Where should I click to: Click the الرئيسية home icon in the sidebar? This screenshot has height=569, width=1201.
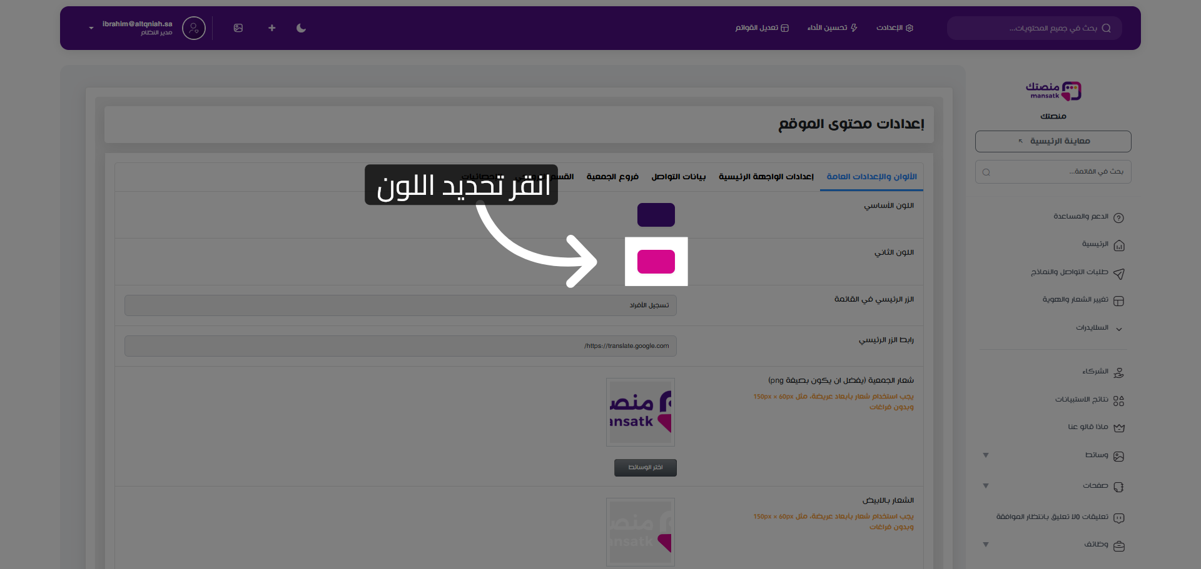coord(1120,245)
